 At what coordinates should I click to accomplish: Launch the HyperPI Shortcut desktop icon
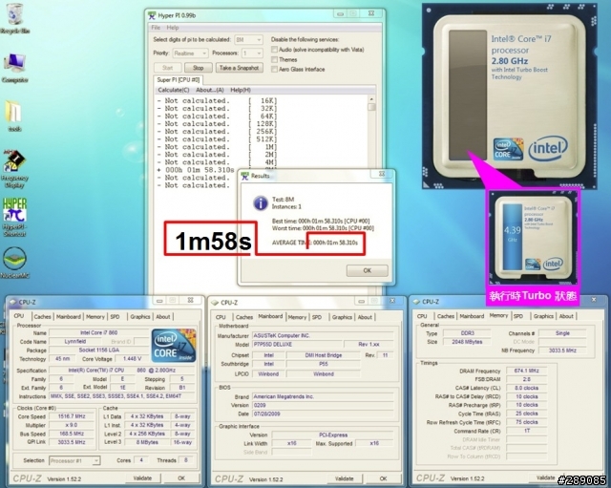click(14, 217)
